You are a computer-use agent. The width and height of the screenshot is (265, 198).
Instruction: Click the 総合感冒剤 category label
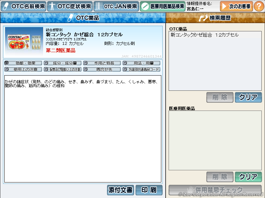coord(54,30)
